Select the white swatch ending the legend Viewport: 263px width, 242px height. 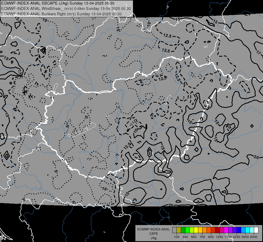tap(256, 230)
